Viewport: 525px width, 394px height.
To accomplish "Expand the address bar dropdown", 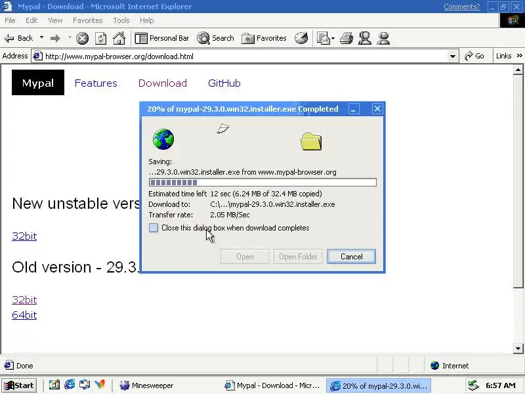I will click(453, 56).
